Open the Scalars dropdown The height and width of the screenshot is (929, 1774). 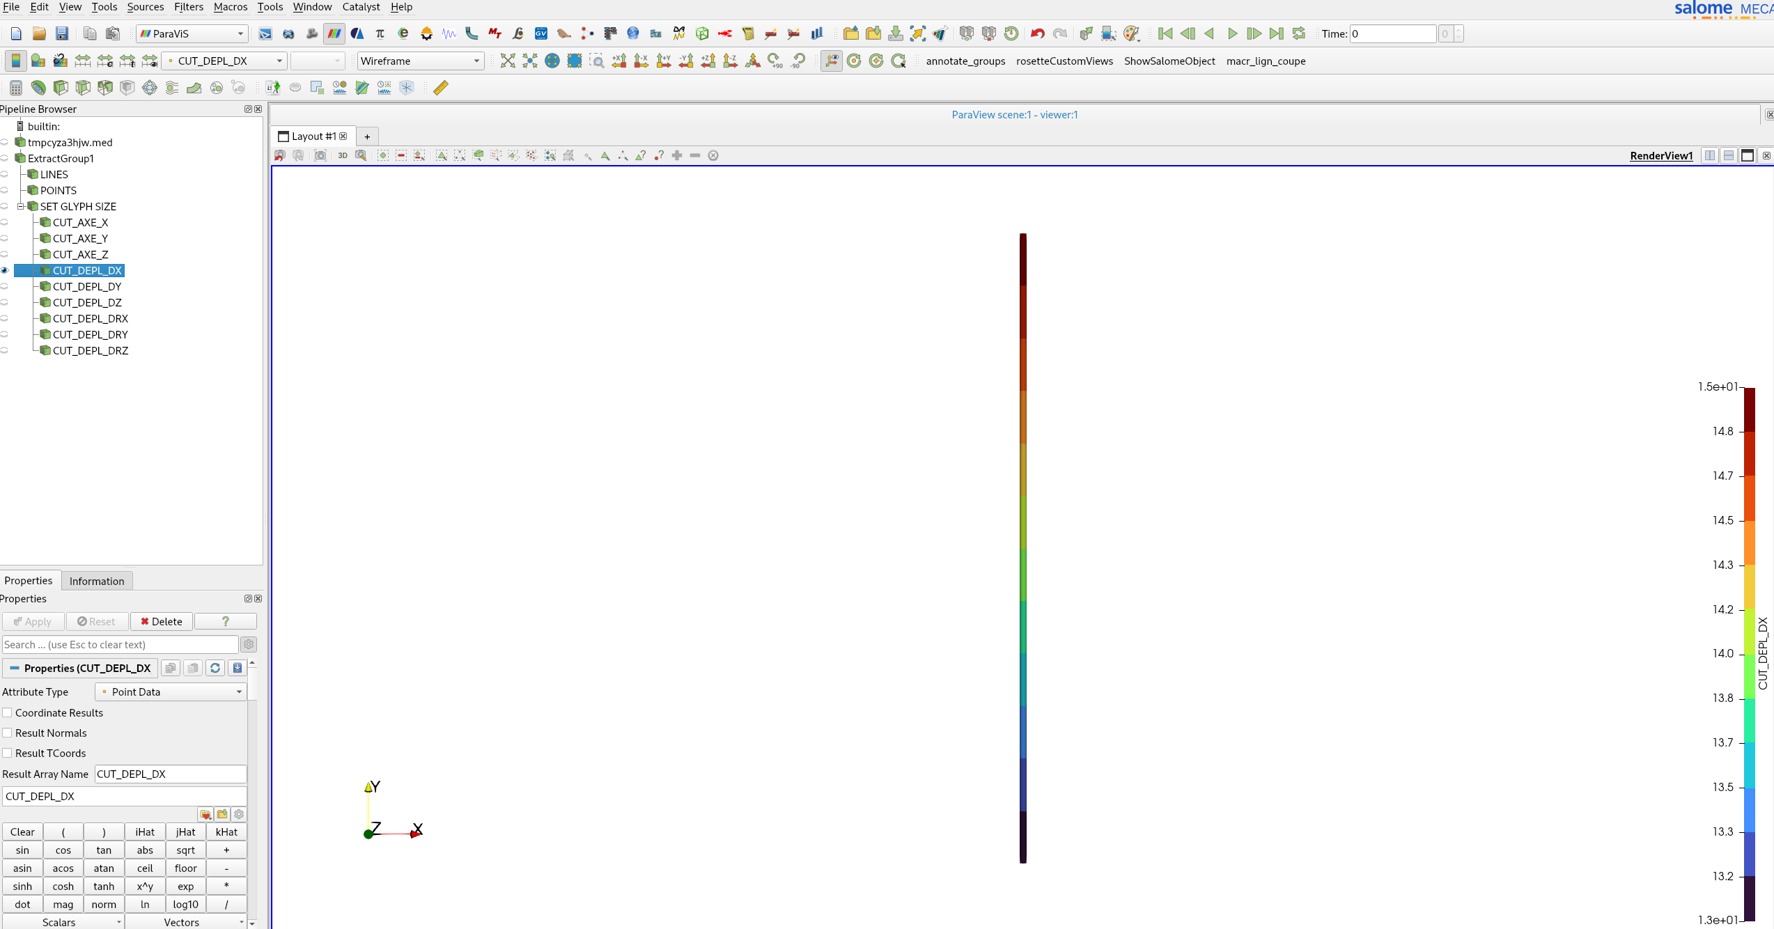(63, 922)
